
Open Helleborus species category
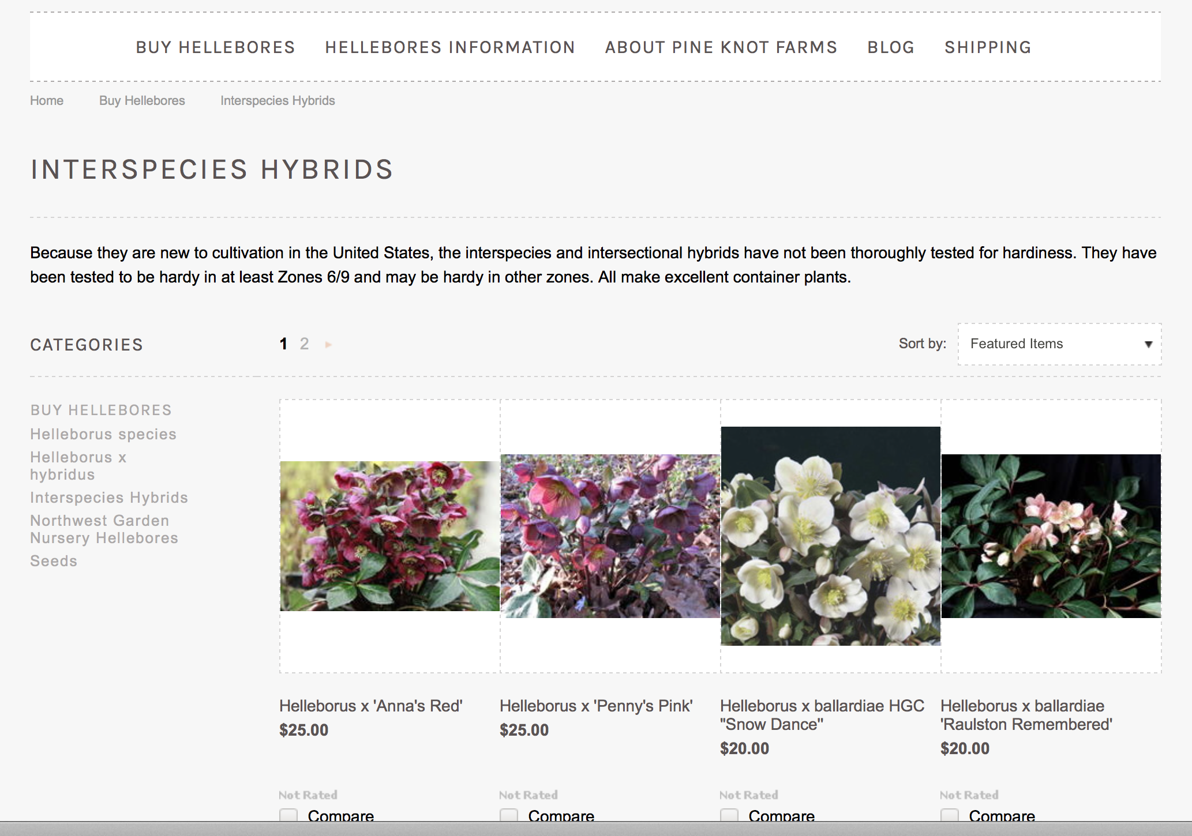103,434
